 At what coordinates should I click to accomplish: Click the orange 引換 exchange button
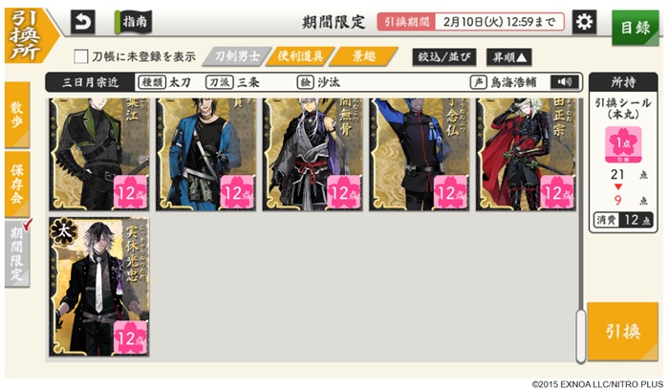pyautogui.click(x=622, y=331)
